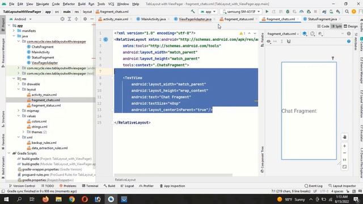
Task: Open the Navigate menu
Action: coord(43,4)
